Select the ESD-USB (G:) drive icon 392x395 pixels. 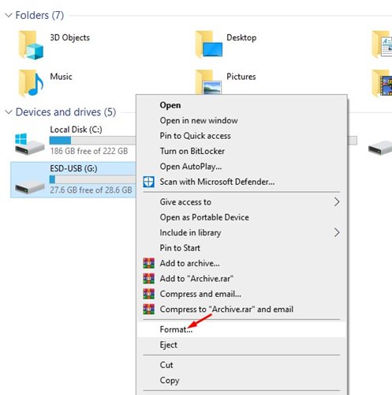coord(29,188)
